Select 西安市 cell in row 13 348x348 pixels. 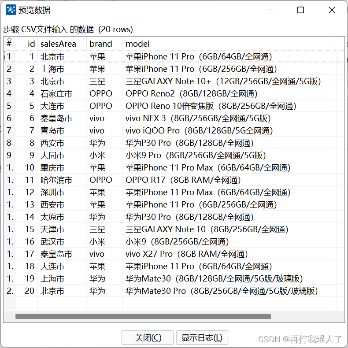(62, 205)
